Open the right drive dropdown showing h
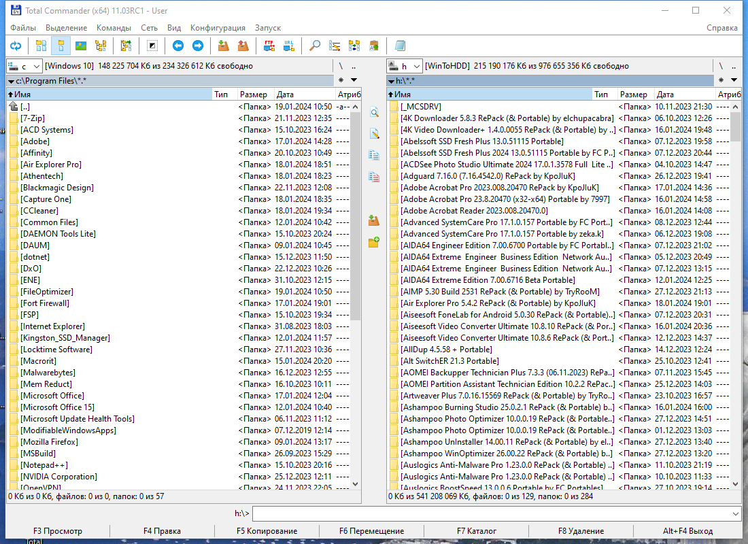Viewport: 748px width, 544px height. (405, 66)
